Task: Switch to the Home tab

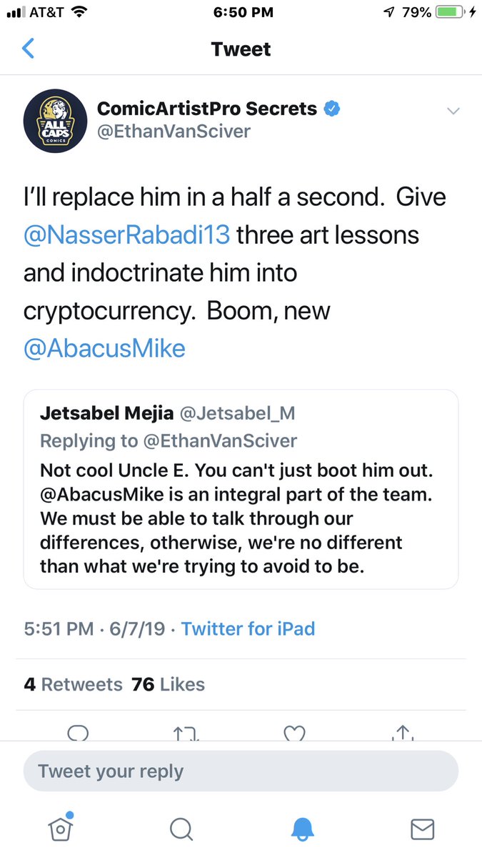Action: (x=61, y=827)
